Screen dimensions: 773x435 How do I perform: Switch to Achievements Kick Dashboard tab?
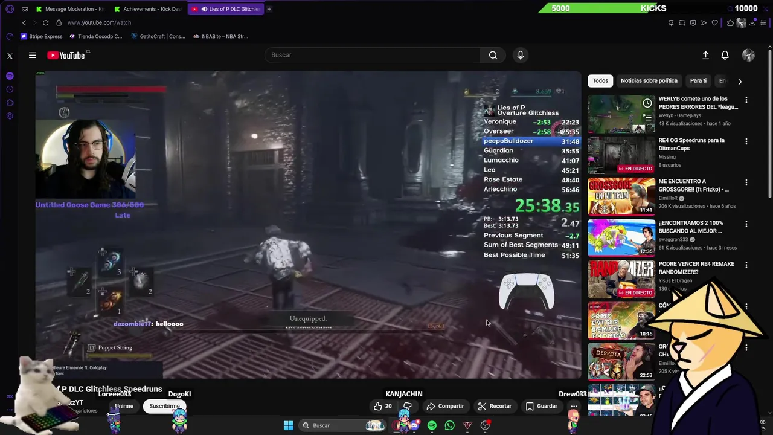pyautogui.click(x=148, y=9)
